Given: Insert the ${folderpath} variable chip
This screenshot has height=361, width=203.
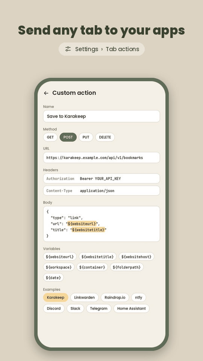Looking at the screenshot, I should click(x=127, y=267).
